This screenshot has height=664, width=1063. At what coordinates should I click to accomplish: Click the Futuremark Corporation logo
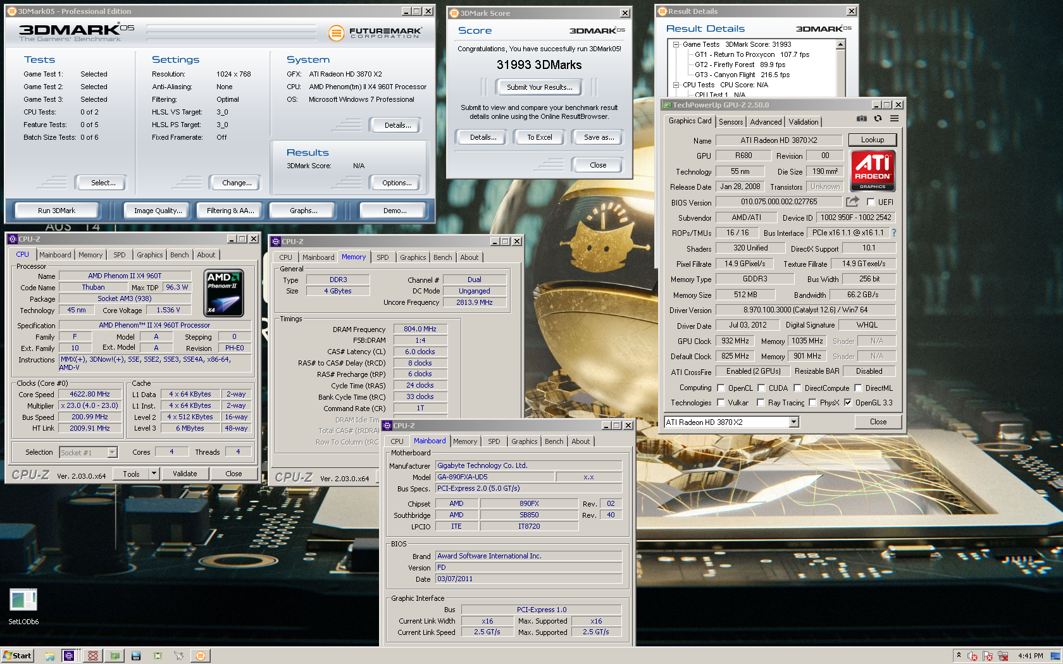coord(376,33)
